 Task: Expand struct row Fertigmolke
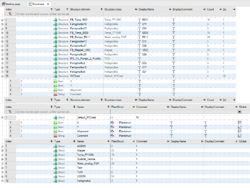[x=2, y=181]
